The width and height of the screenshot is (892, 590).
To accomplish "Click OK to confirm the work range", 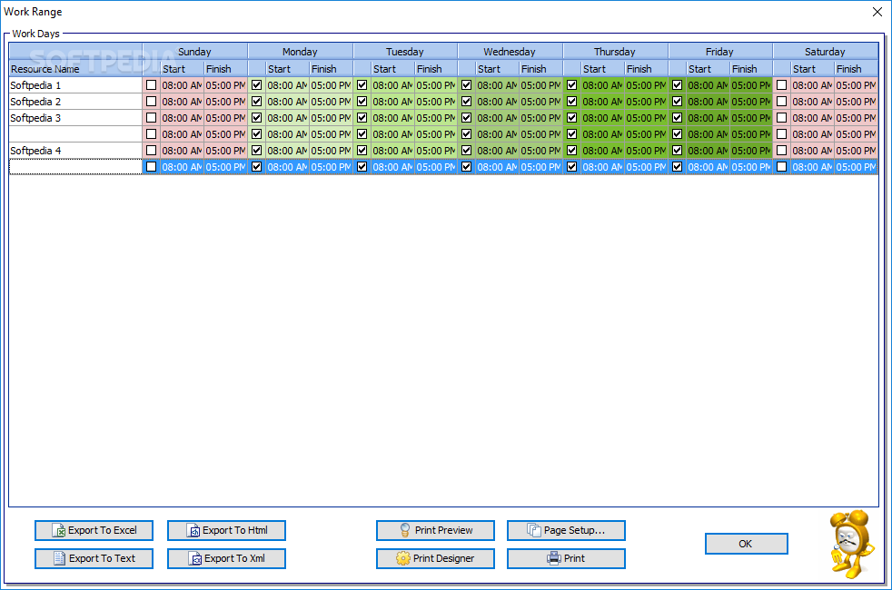I will click(746, 544).
